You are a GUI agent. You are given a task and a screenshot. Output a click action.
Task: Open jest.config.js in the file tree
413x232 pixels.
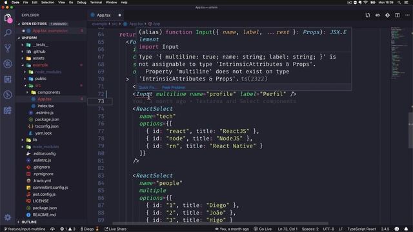point(44,195)
